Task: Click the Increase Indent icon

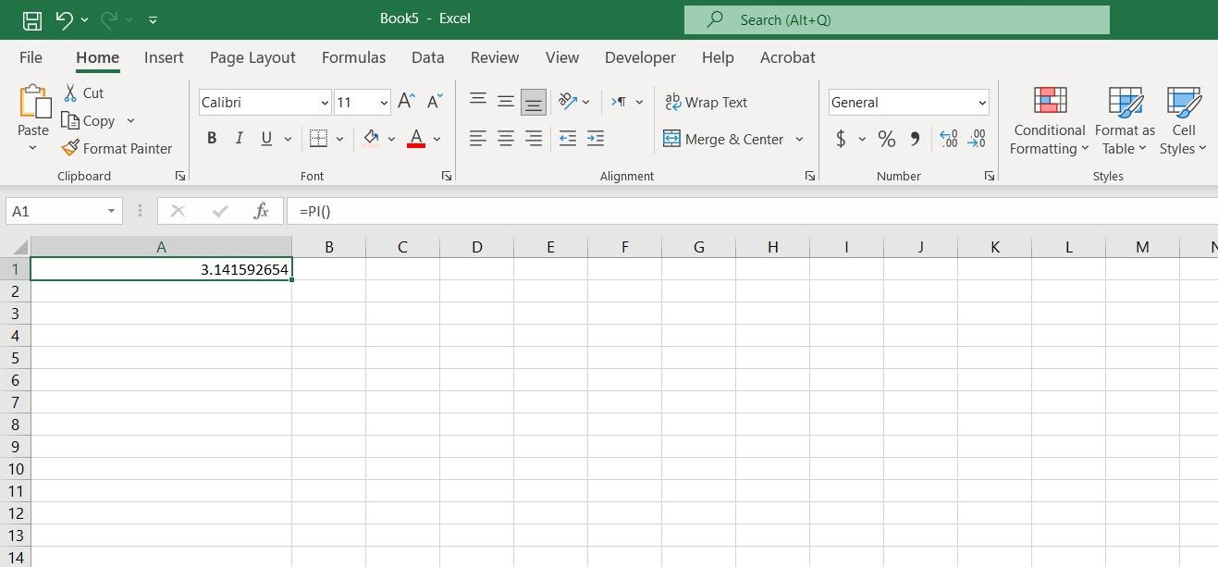Action: 596,138
